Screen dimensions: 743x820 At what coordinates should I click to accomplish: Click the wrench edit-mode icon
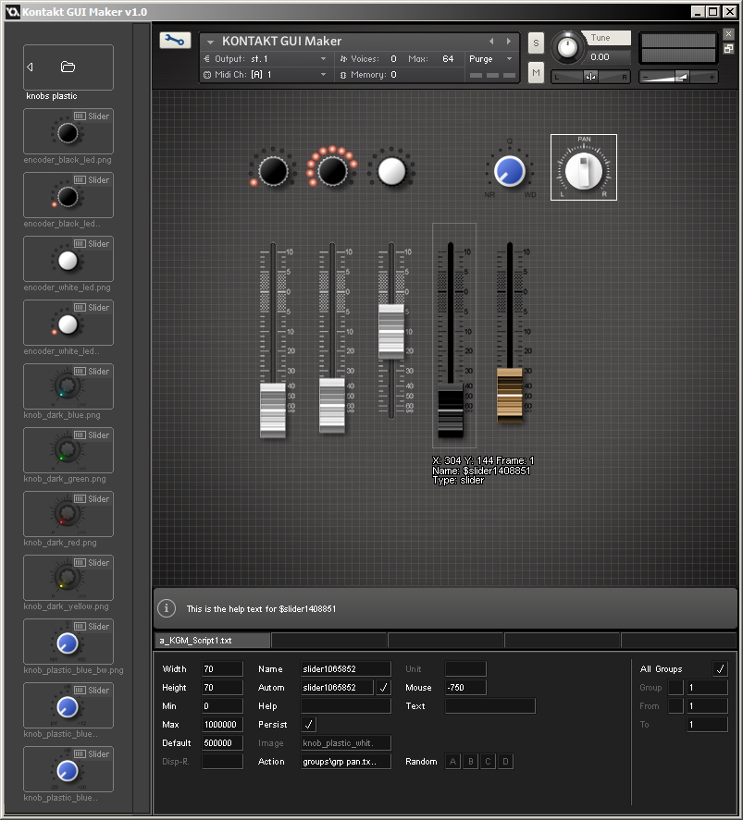coord(175,41)
